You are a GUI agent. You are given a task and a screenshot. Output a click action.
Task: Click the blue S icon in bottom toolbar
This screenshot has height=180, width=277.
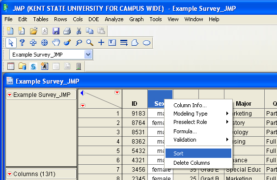pyautogui.click(x=33, y=66)
